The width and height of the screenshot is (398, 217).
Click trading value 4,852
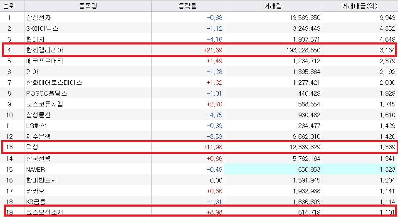pos(388,29)
